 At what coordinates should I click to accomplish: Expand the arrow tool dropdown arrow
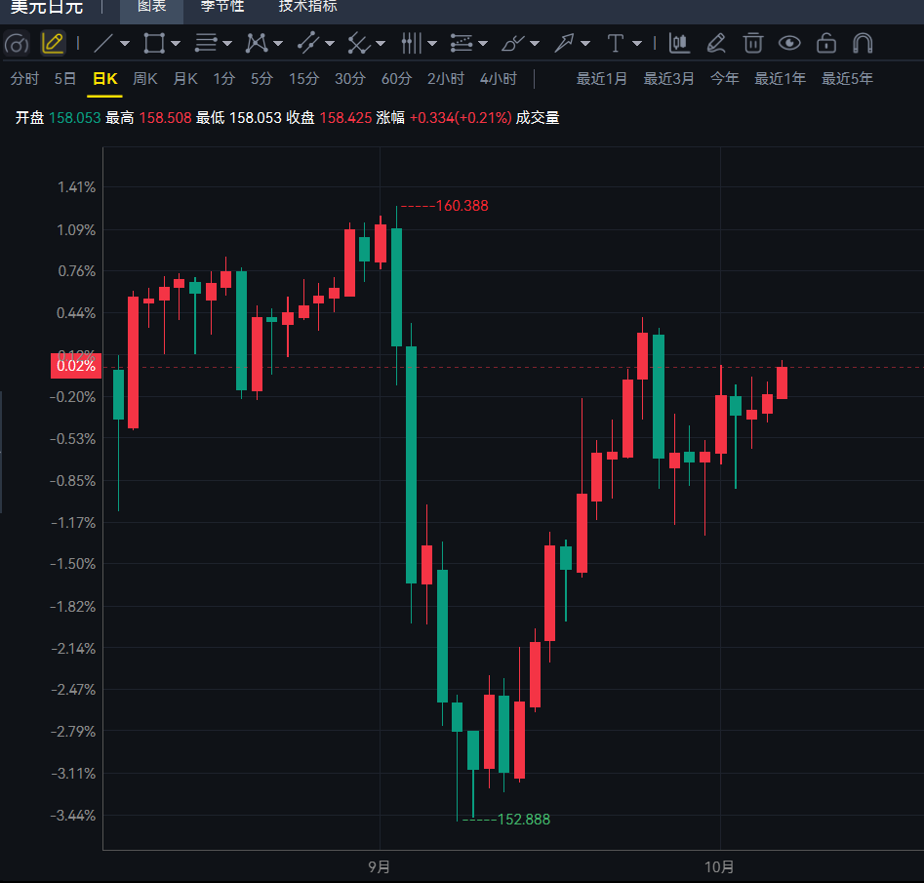pos(585,44)
